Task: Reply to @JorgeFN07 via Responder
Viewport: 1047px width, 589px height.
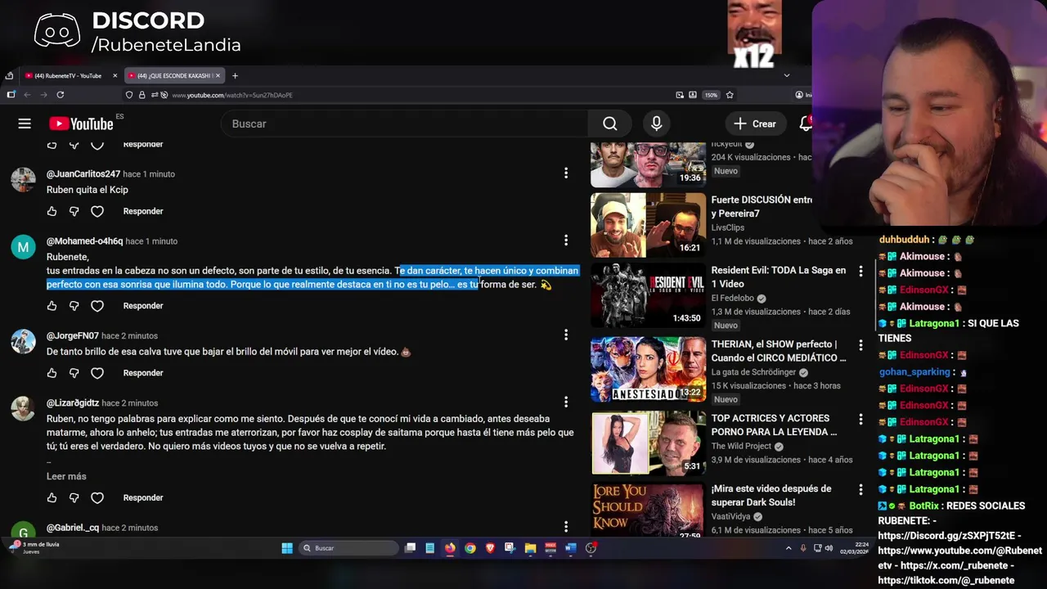Action: click(143, 373)
